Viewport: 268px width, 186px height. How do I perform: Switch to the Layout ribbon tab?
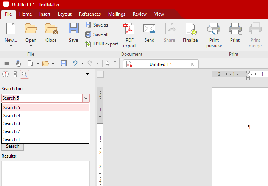pyautogui.click(x=65, y=14)
